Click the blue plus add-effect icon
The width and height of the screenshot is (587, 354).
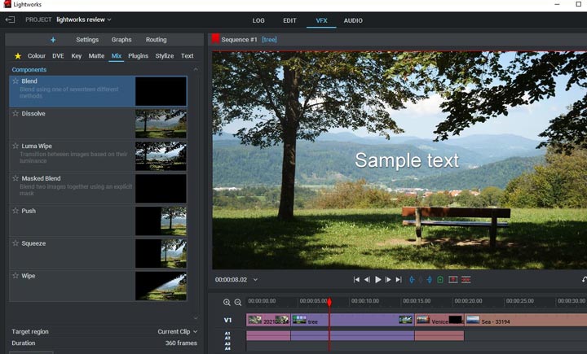tap(53, 39)
